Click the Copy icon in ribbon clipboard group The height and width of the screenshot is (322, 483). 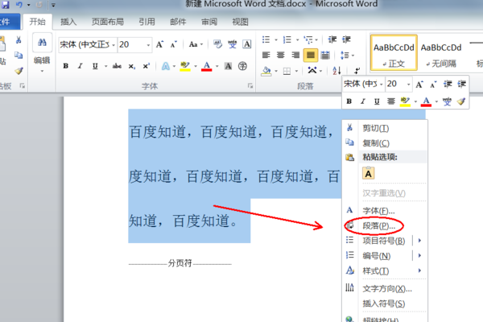(19, 56)
